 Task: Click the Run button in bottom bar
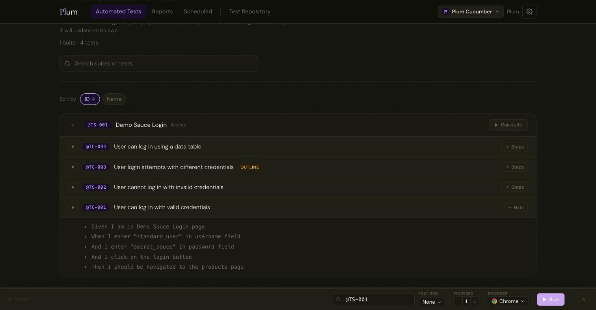tap(551, 299)
